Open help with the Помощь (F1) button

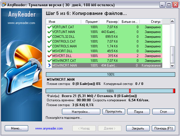163,128
